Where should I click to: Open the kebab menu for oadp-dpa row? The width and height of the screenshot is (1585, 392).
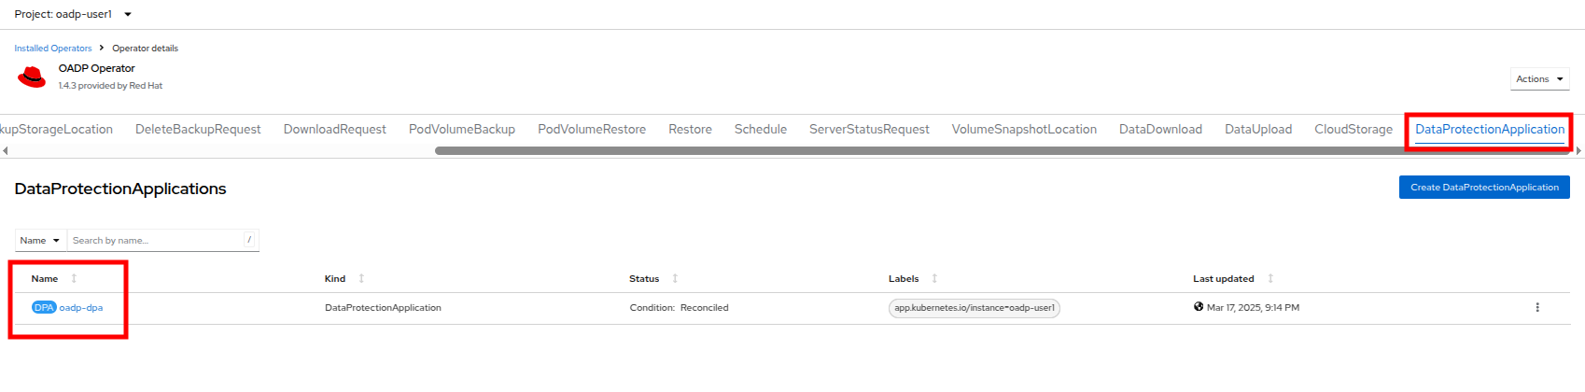[x=1537, y=307]
